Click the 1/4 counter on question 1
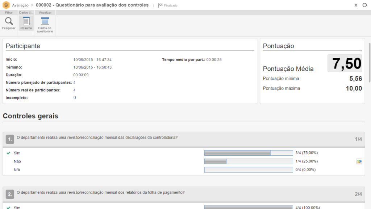The image size is (371, 209). coord(358,139)
